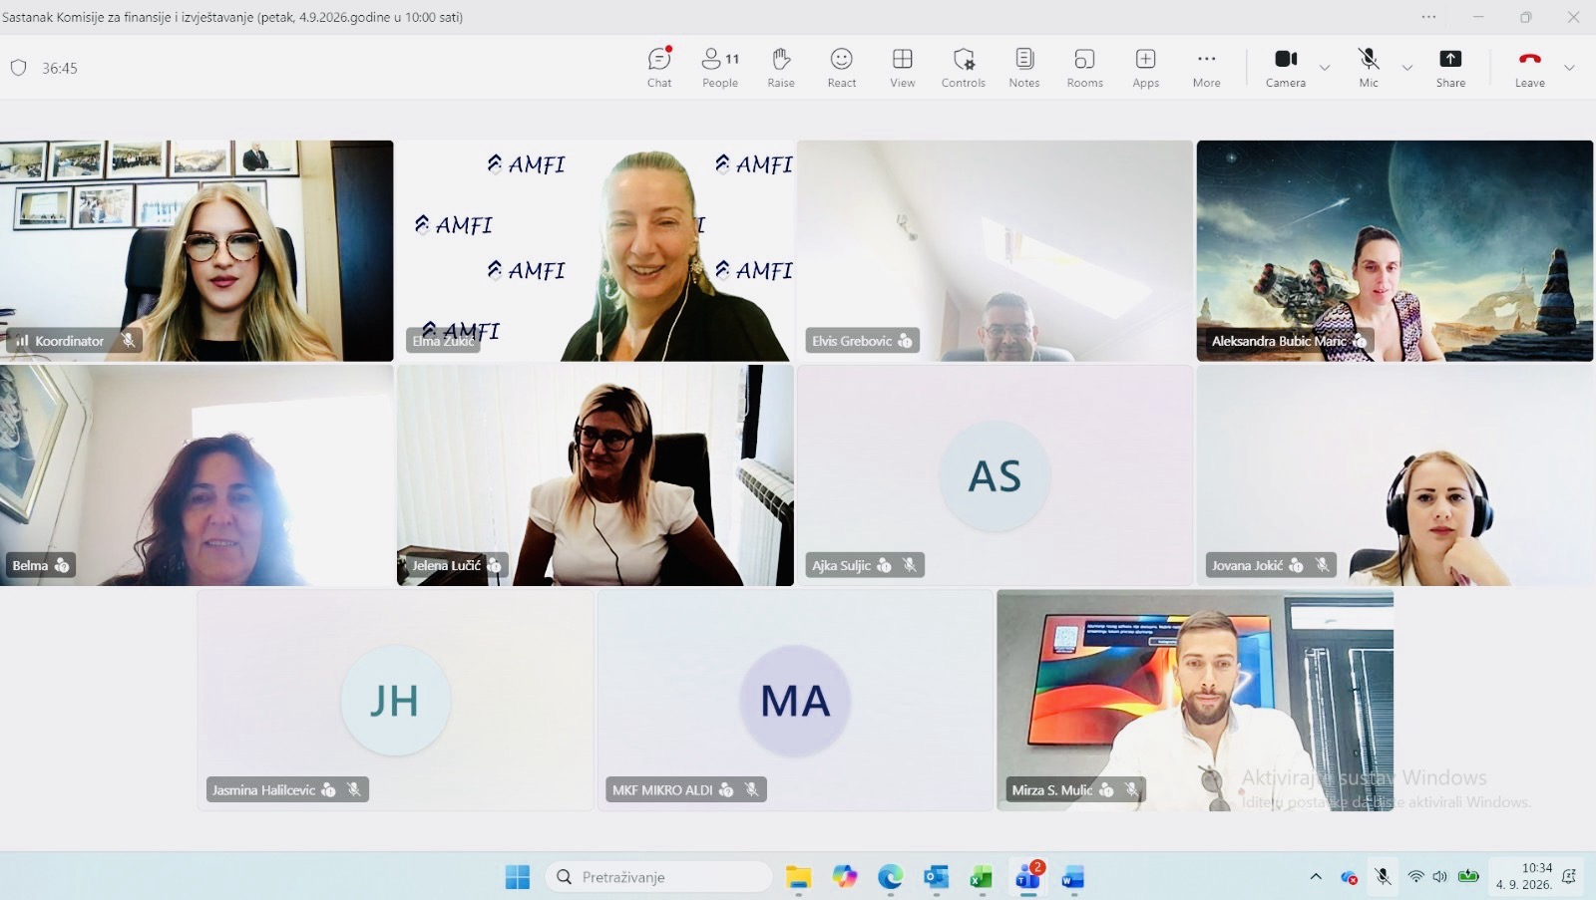Share your screen content

(1451, 68)
